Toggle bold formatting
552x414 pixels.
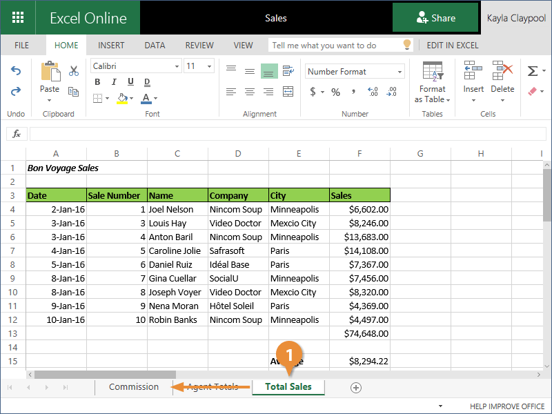(97, 82)
